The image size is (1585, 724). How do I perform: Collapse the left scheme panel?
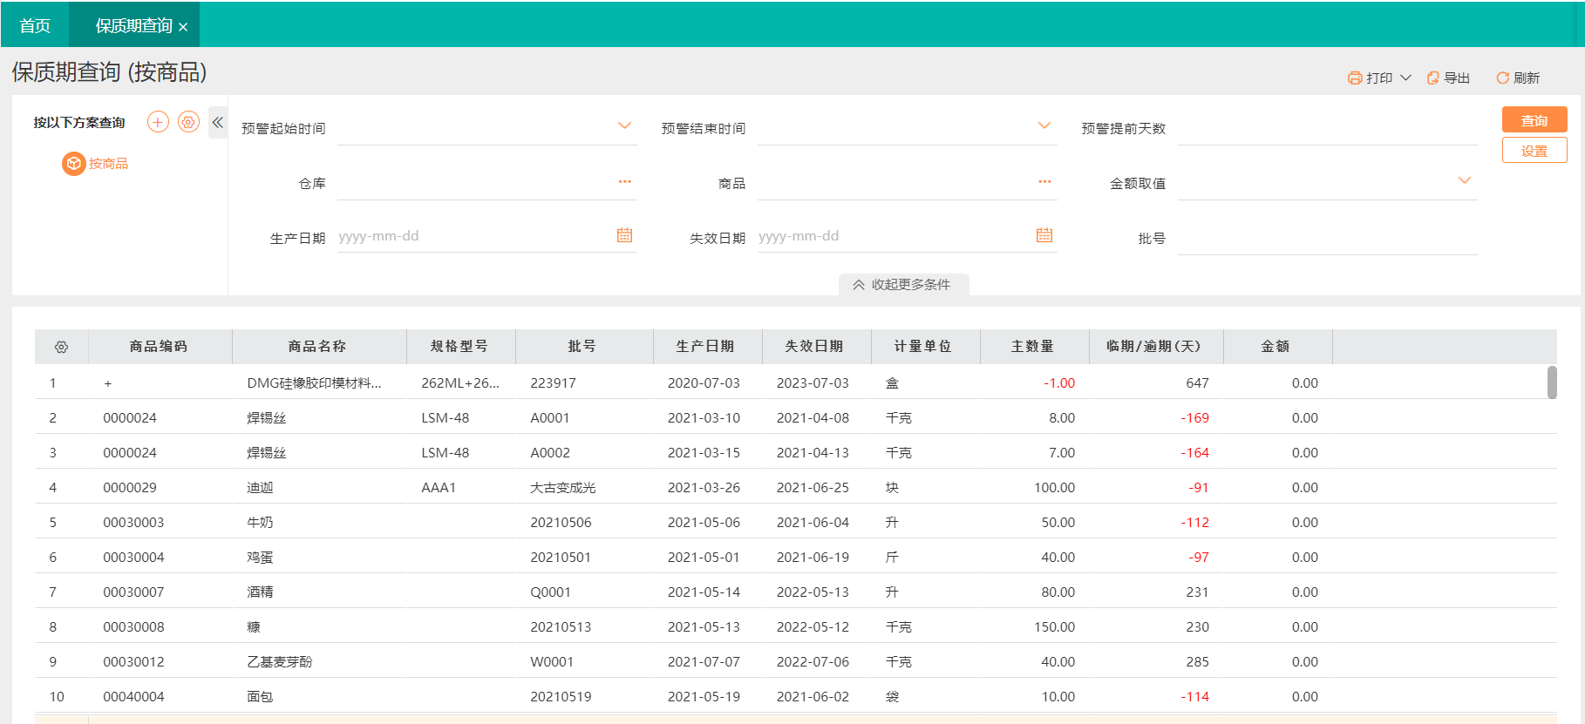coord(218,123)
